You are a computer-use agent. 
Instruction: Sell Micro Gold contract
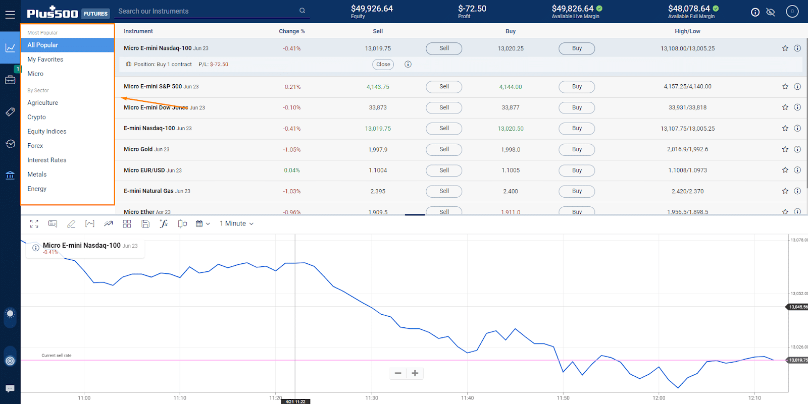pos(444,149)
